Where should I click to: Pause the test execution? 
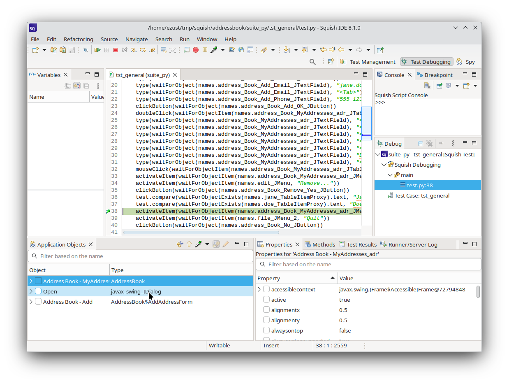tap(106, 49)
